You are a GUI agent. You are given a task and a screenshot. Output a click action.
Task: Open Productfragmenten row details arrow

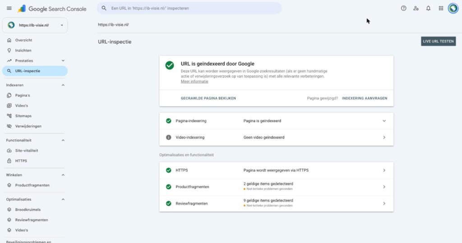(384, 187)
